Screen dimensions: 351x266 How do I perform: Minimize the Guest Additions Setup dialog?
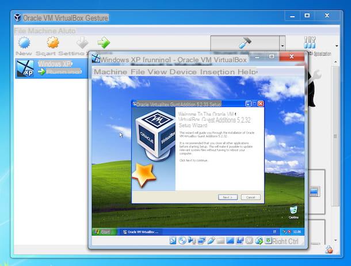(x=248, y=104)
